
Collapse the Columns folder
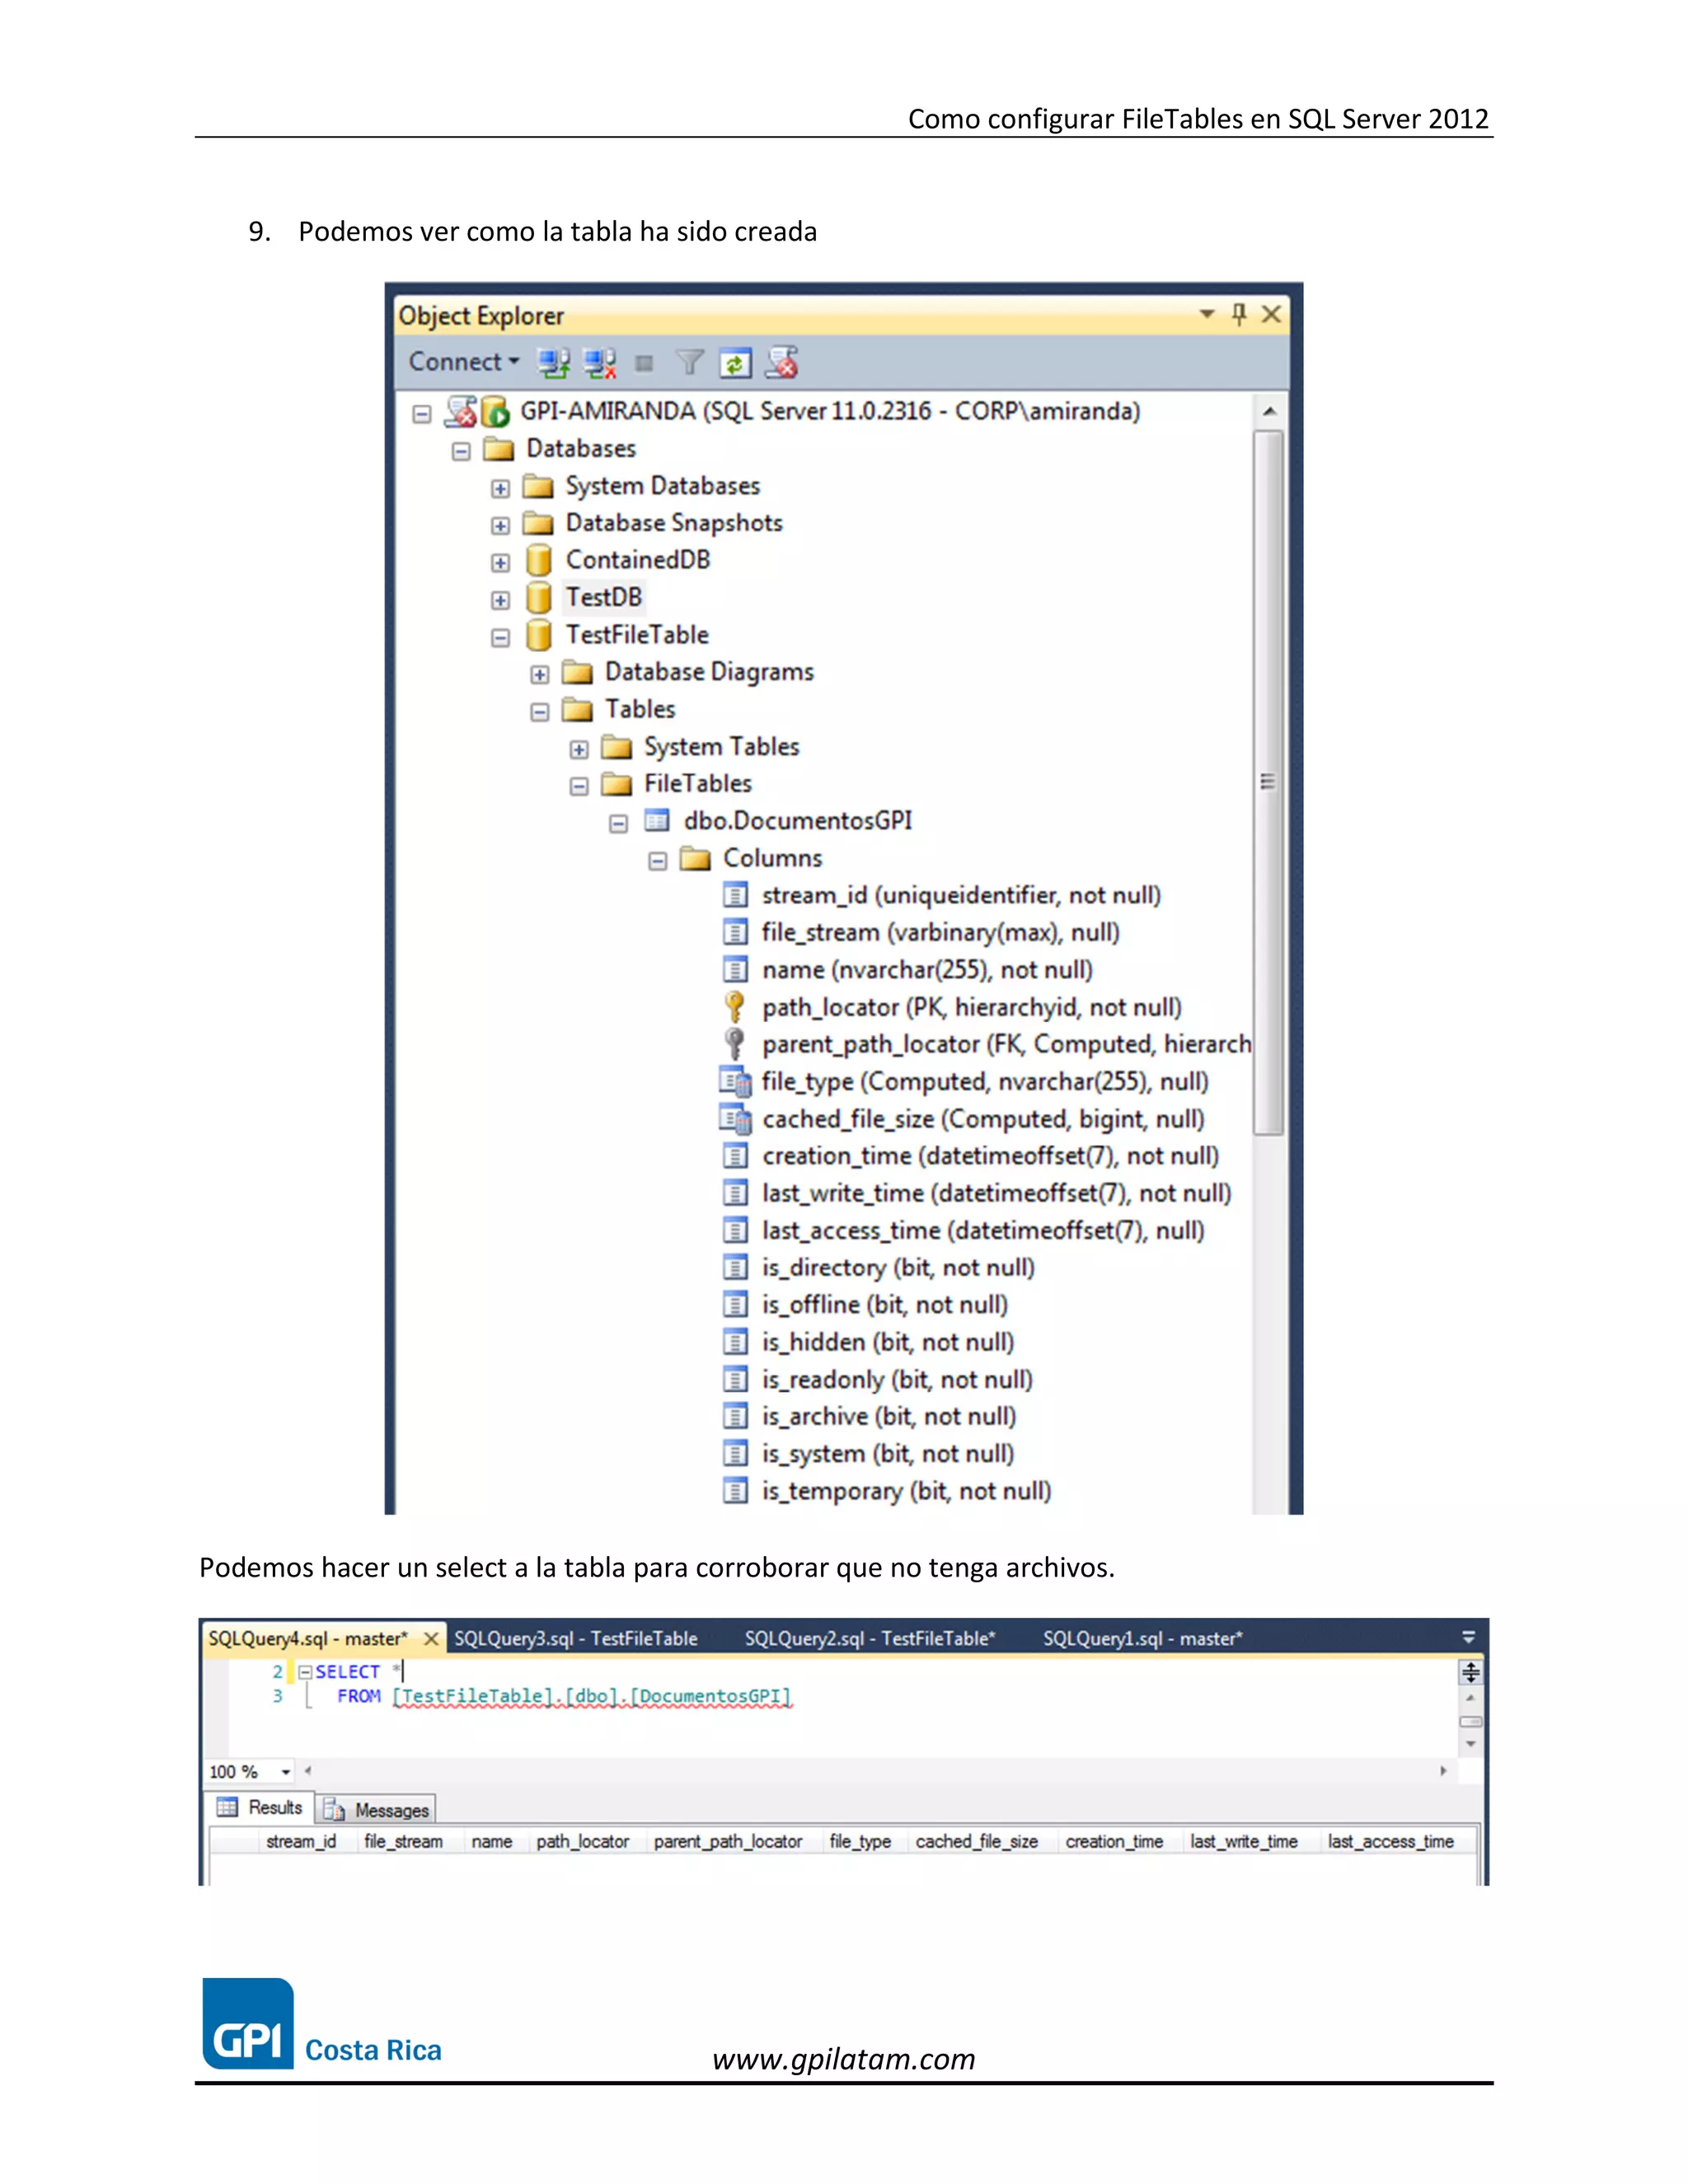[657, 861]
